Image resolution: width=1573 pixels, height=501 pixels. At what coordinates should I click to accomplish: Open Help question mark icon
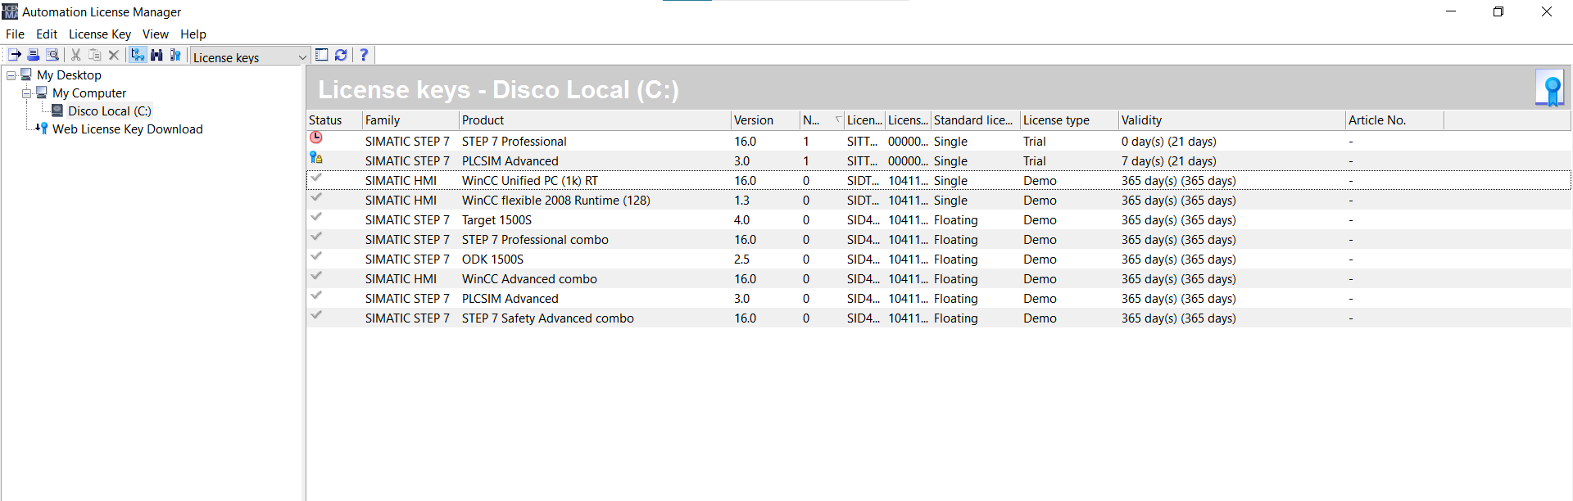pyautogui.click(x=364, y=55)
